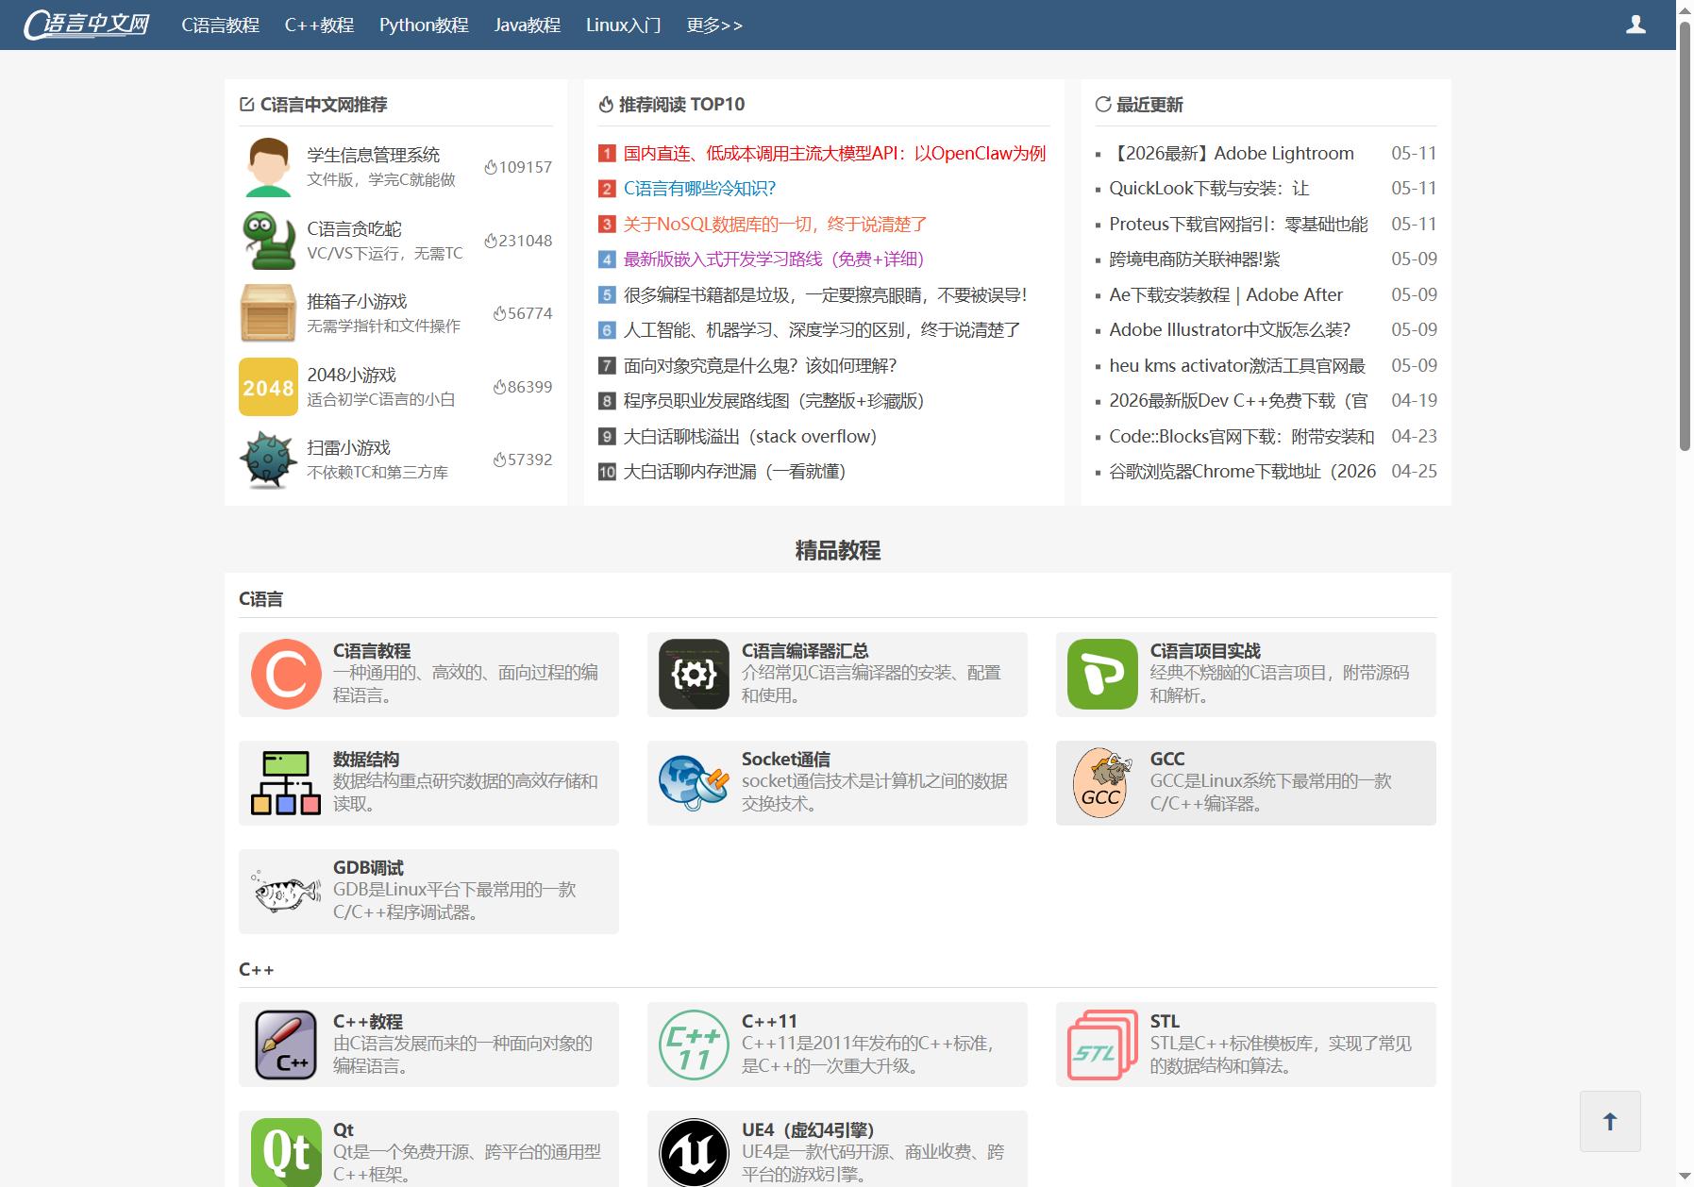The height and width of the screenshot is (1187, 1694).
Task: Click the page vertical scrollbar thumb
Action: coord(1685,236)
